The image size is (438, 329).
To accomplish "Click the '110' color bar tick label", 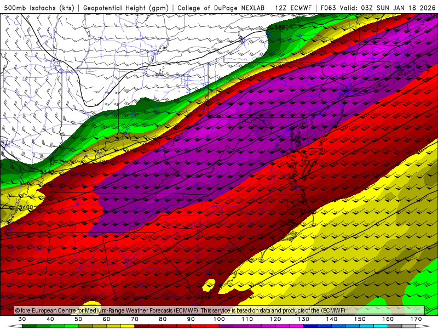I will 247,319.
